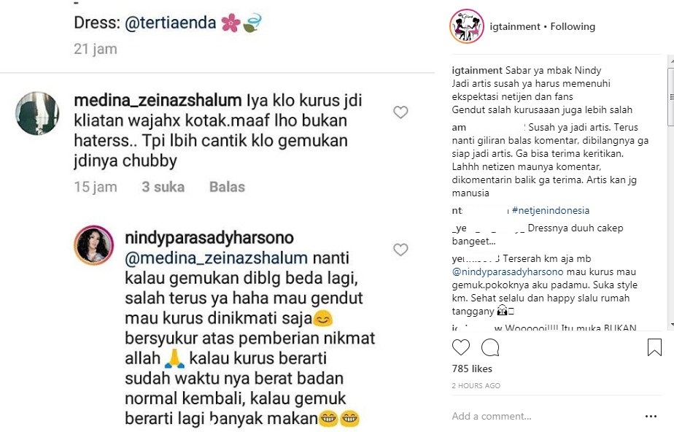Toggle the heart on medina_zeinazshalum's comment
Screen dimensions: 674x432
pyautogui.click(x=400, y=112)
